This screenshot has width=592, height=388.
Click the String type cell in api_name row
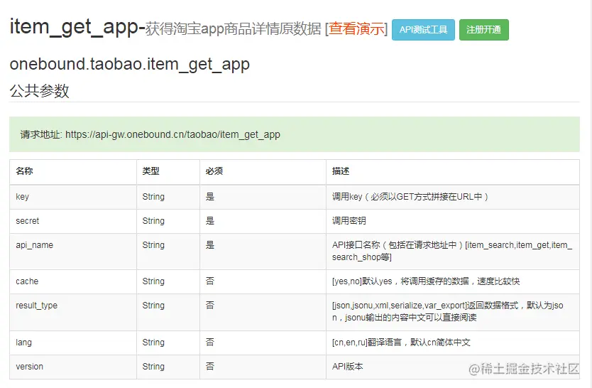(x=168, y=252)
